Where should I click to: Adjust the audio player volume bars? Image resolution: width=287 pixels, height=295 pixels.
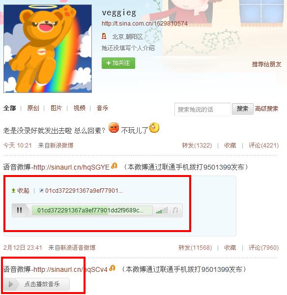point(162,210)
